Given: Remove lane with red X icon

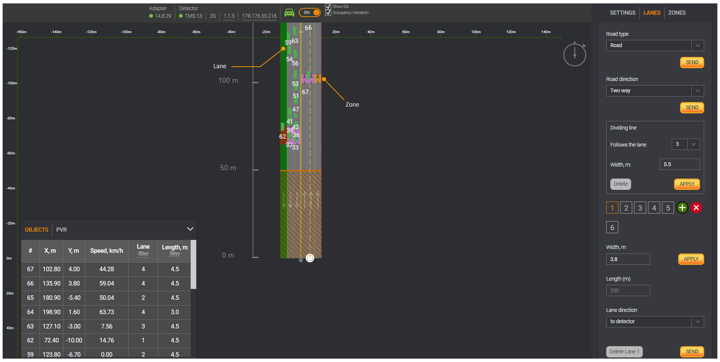Looking at the screenshot, I should click(x=696, y=208).
